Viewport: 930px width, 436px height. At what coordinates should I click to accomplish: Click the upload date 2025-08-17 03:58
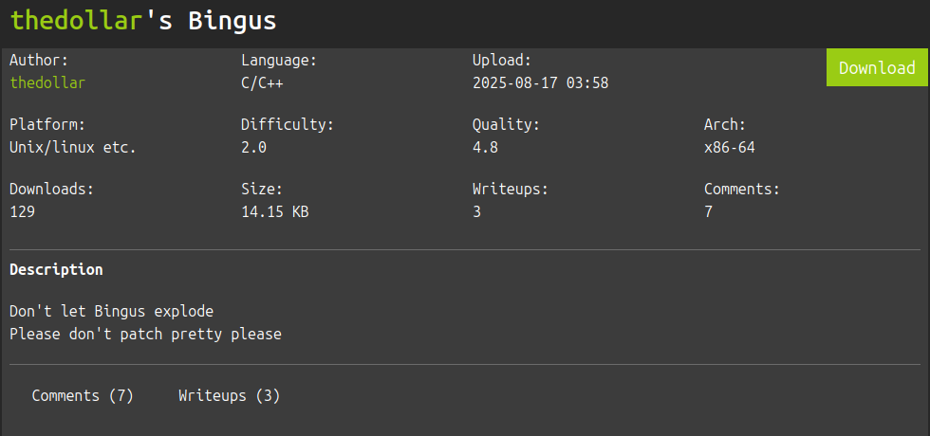540,82
